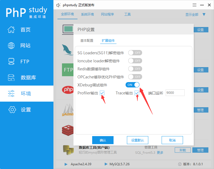The height and width of the screenshot is (169, 214).
Task: Click the settings gear icon
Action: pyautogui.click(x=12, y=110)
